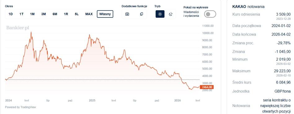
Task: Select the 1R period
Action: pyautogui.click(x=66, y=14)
